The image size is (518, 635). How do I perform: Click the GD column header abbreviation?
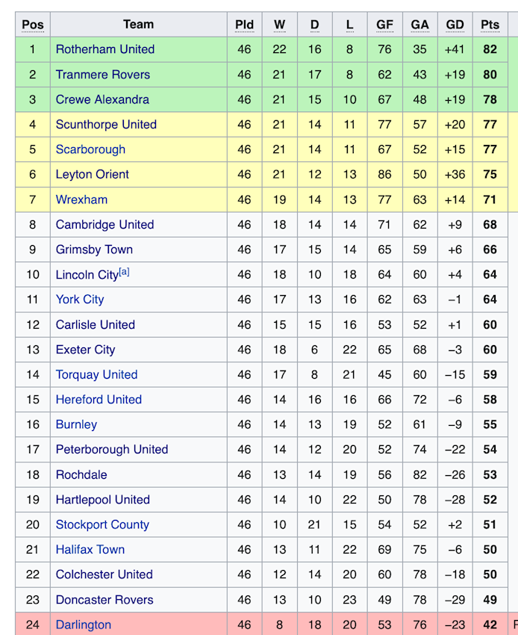point(455,25)
